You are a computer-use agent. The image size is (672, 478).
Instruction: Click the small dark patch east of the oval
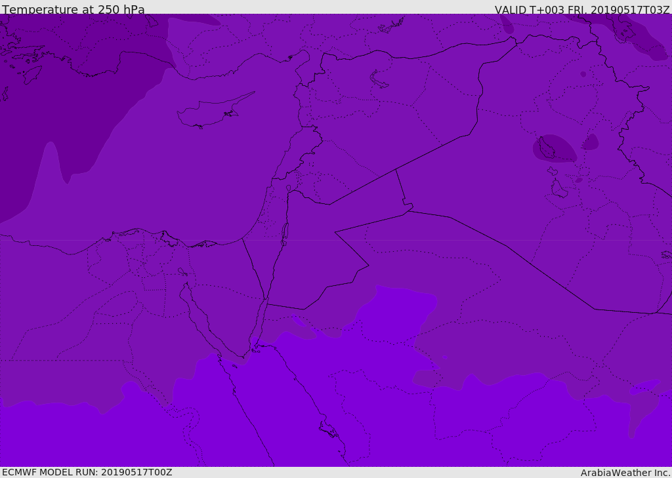591,142
